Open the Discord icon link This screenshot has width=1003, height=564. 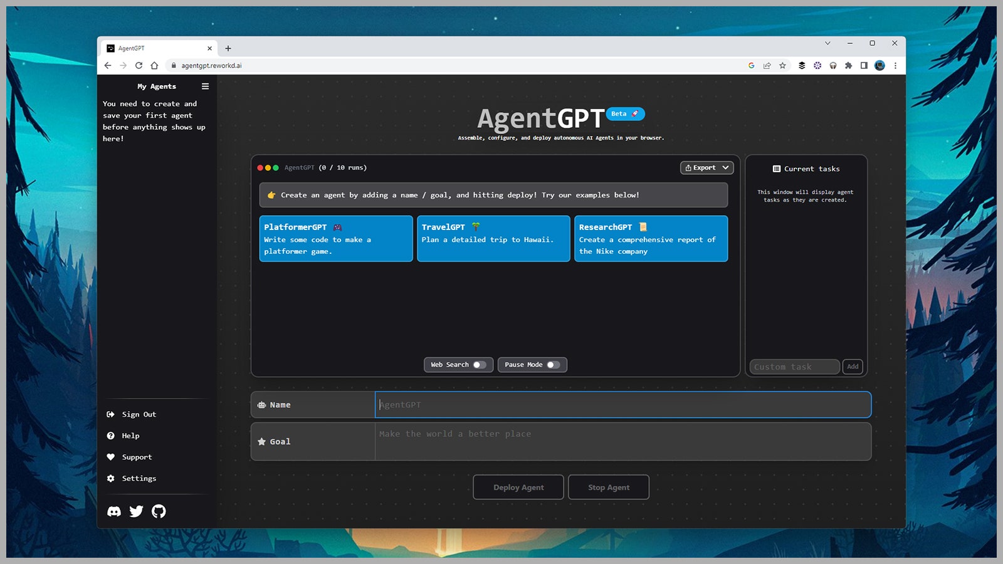(x=114, y=511)
